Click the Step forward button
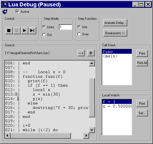 (x=32, y=31)
